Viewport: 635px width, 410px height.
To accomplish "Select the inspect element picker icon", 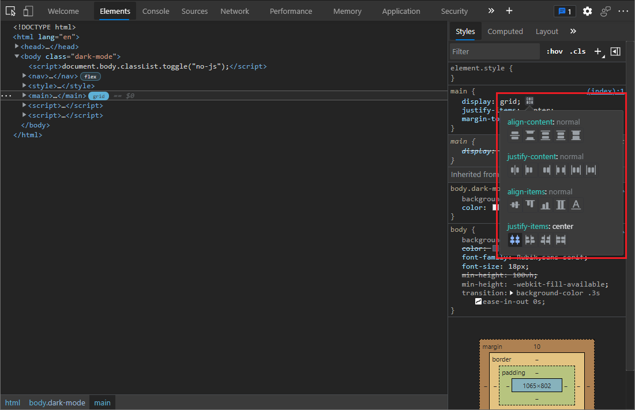I will (x=11, y=11).
